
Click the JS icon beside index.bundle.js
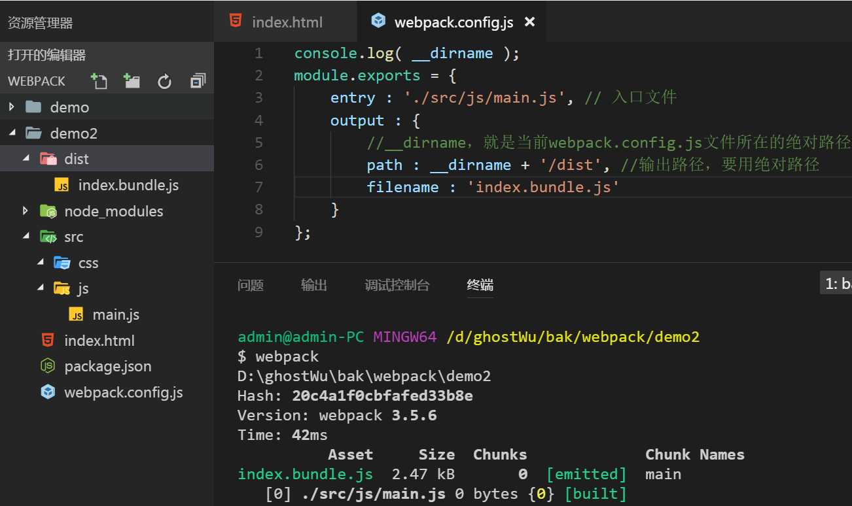62,186
